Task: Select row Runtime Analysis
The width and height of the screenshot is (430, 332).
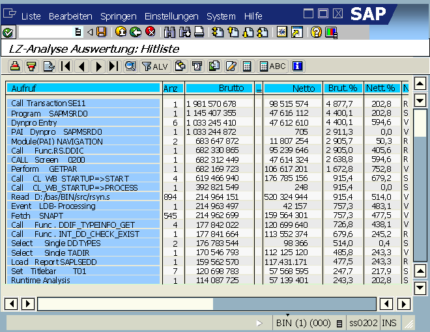Action: coord(83,280)
